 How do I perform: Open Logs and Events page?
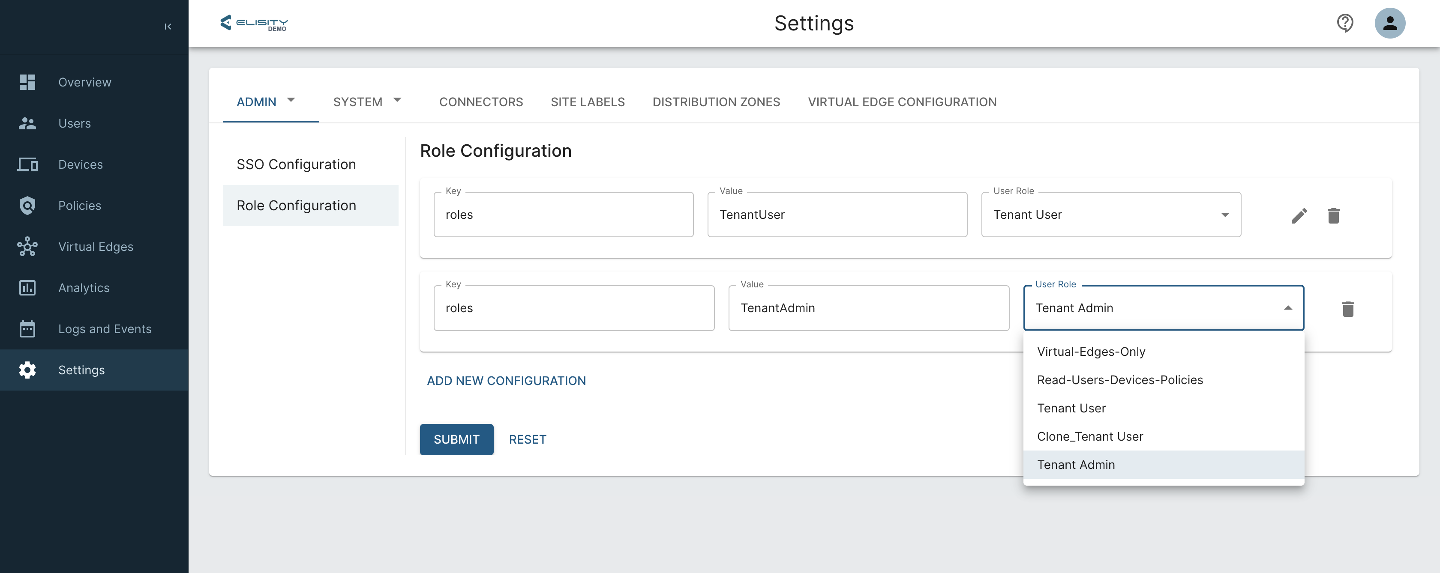(x=105, y=329)
